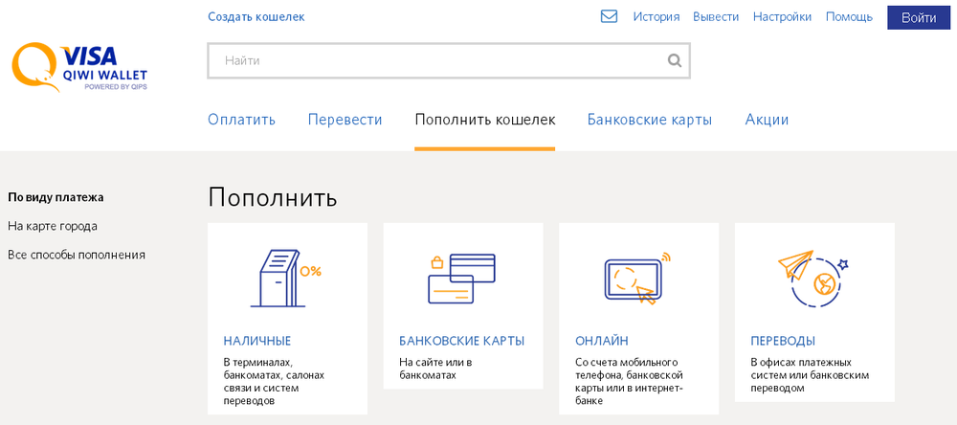Screen dimensions: 957x425
Task: Select the bank cards icon
Action: (462, 278)
